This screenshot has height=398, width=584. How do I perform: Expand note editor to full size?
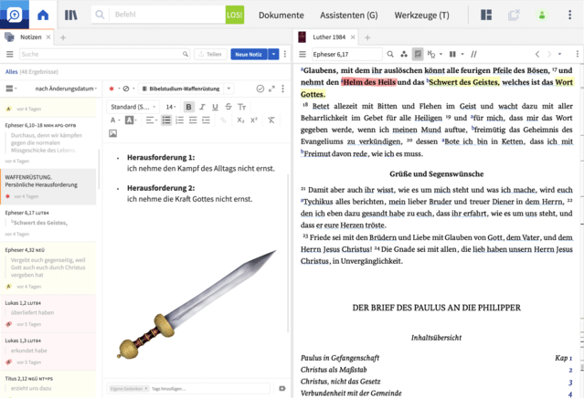pyautogui.click(x=271, y=89)
